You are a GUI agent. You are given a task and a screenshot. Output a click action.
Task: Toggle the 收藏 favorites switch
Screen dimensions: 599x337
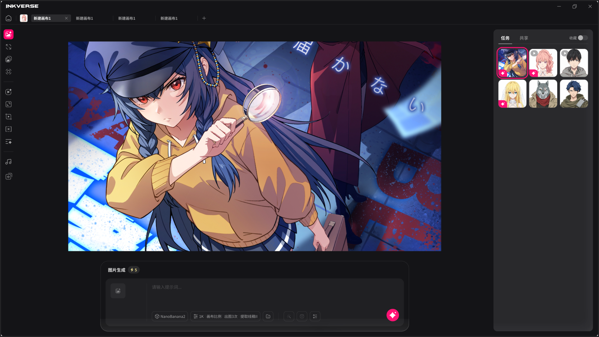582,38
